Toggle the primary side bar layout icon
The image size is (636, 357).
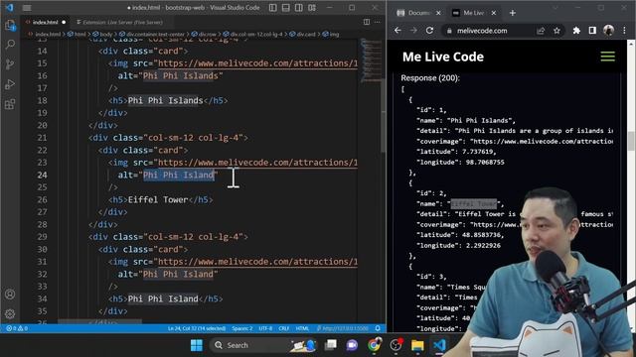point(273,8)
